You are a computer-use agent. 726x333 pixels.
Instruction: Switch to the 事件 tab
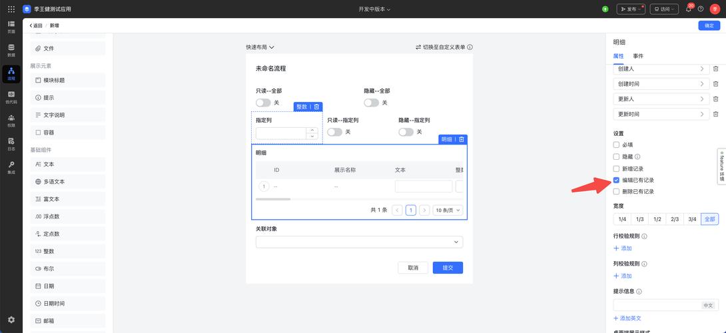point(638,56)
